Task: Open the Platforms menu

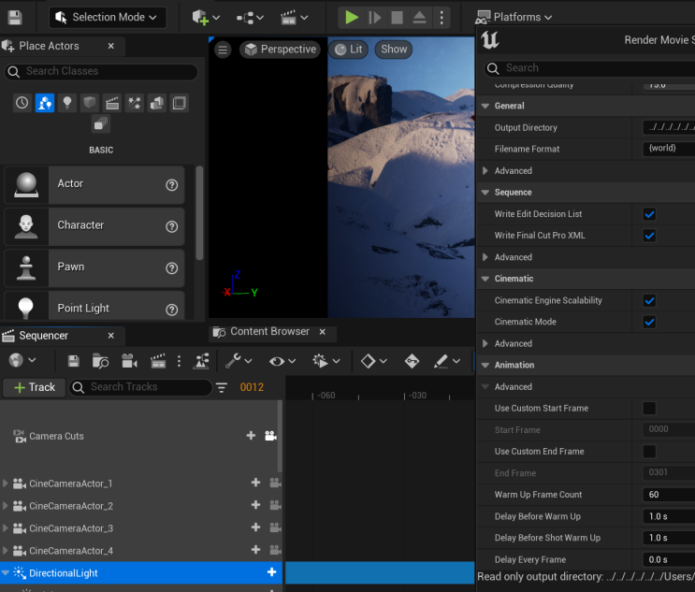Action: click(514, 17)
